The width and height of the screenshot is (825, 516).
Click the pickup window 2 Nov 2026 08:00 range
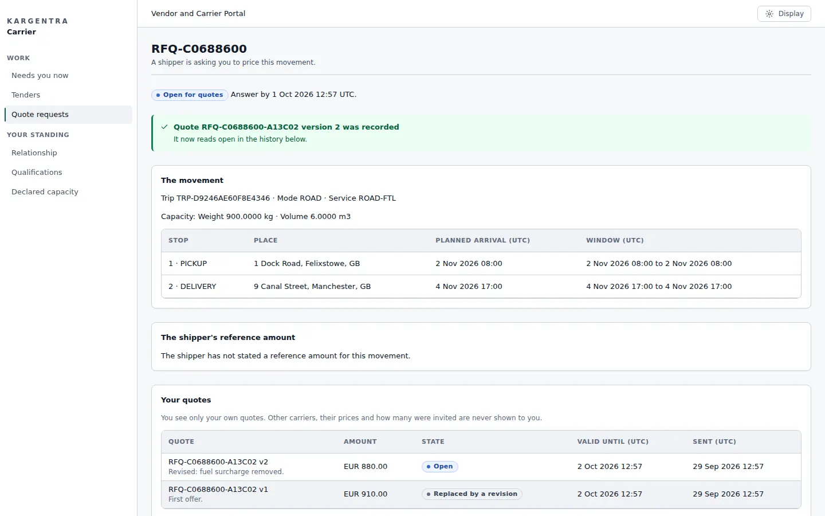659,264
